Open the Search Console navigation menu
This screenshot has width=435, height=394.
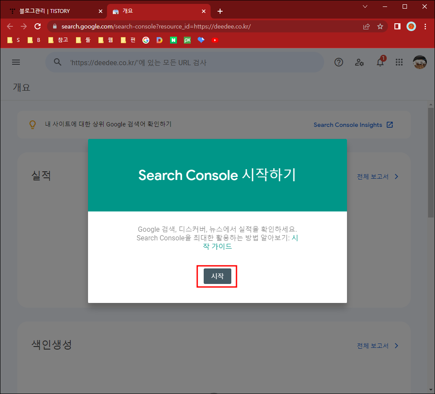[x=16, y=62]
